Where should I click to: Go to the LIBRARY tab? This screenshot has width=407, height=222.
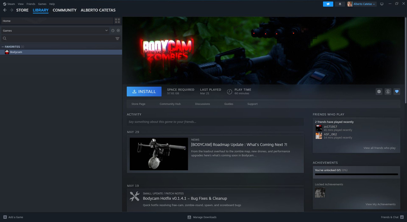click(x=41, y=10)
